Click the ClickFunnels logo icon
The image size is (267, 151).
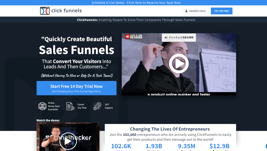pyautogui.click(x=45, y=11)
